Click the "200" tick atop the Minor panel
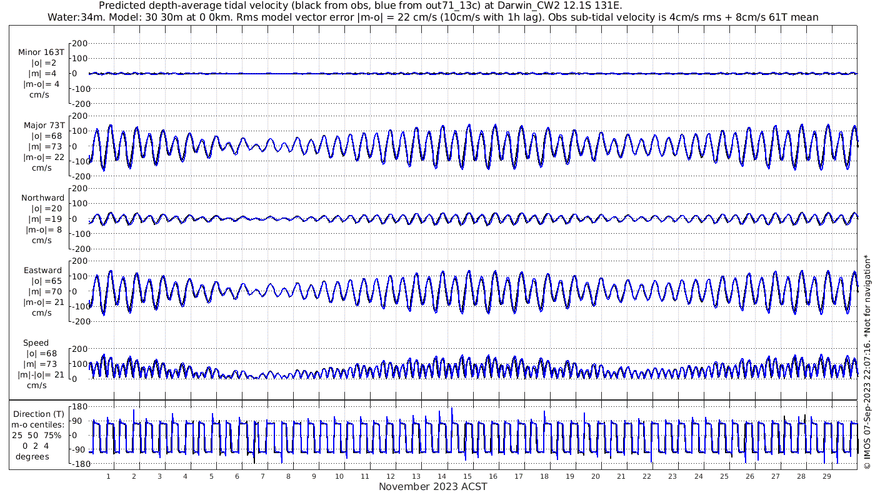Viewport: 875px width, 500px height. [x=79, y=43]
